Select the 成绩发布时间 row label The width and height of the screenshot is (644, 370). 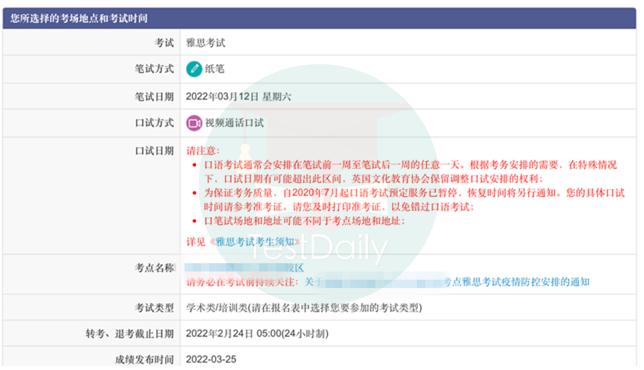(x=145, y=360)
